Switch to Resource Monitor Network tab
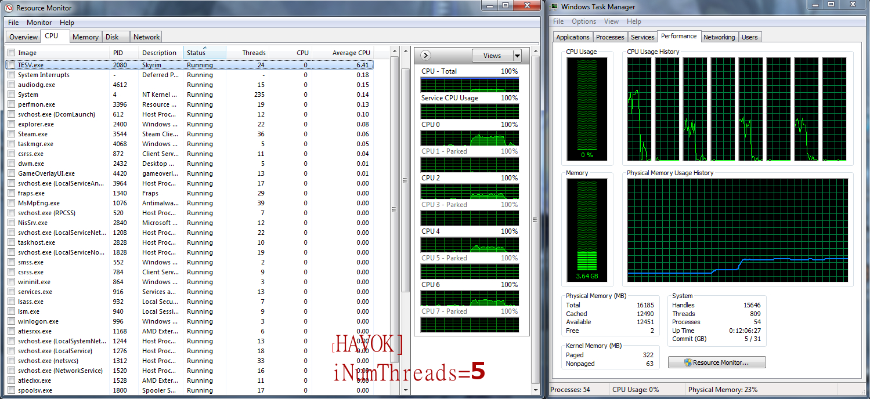 point(146,37)
